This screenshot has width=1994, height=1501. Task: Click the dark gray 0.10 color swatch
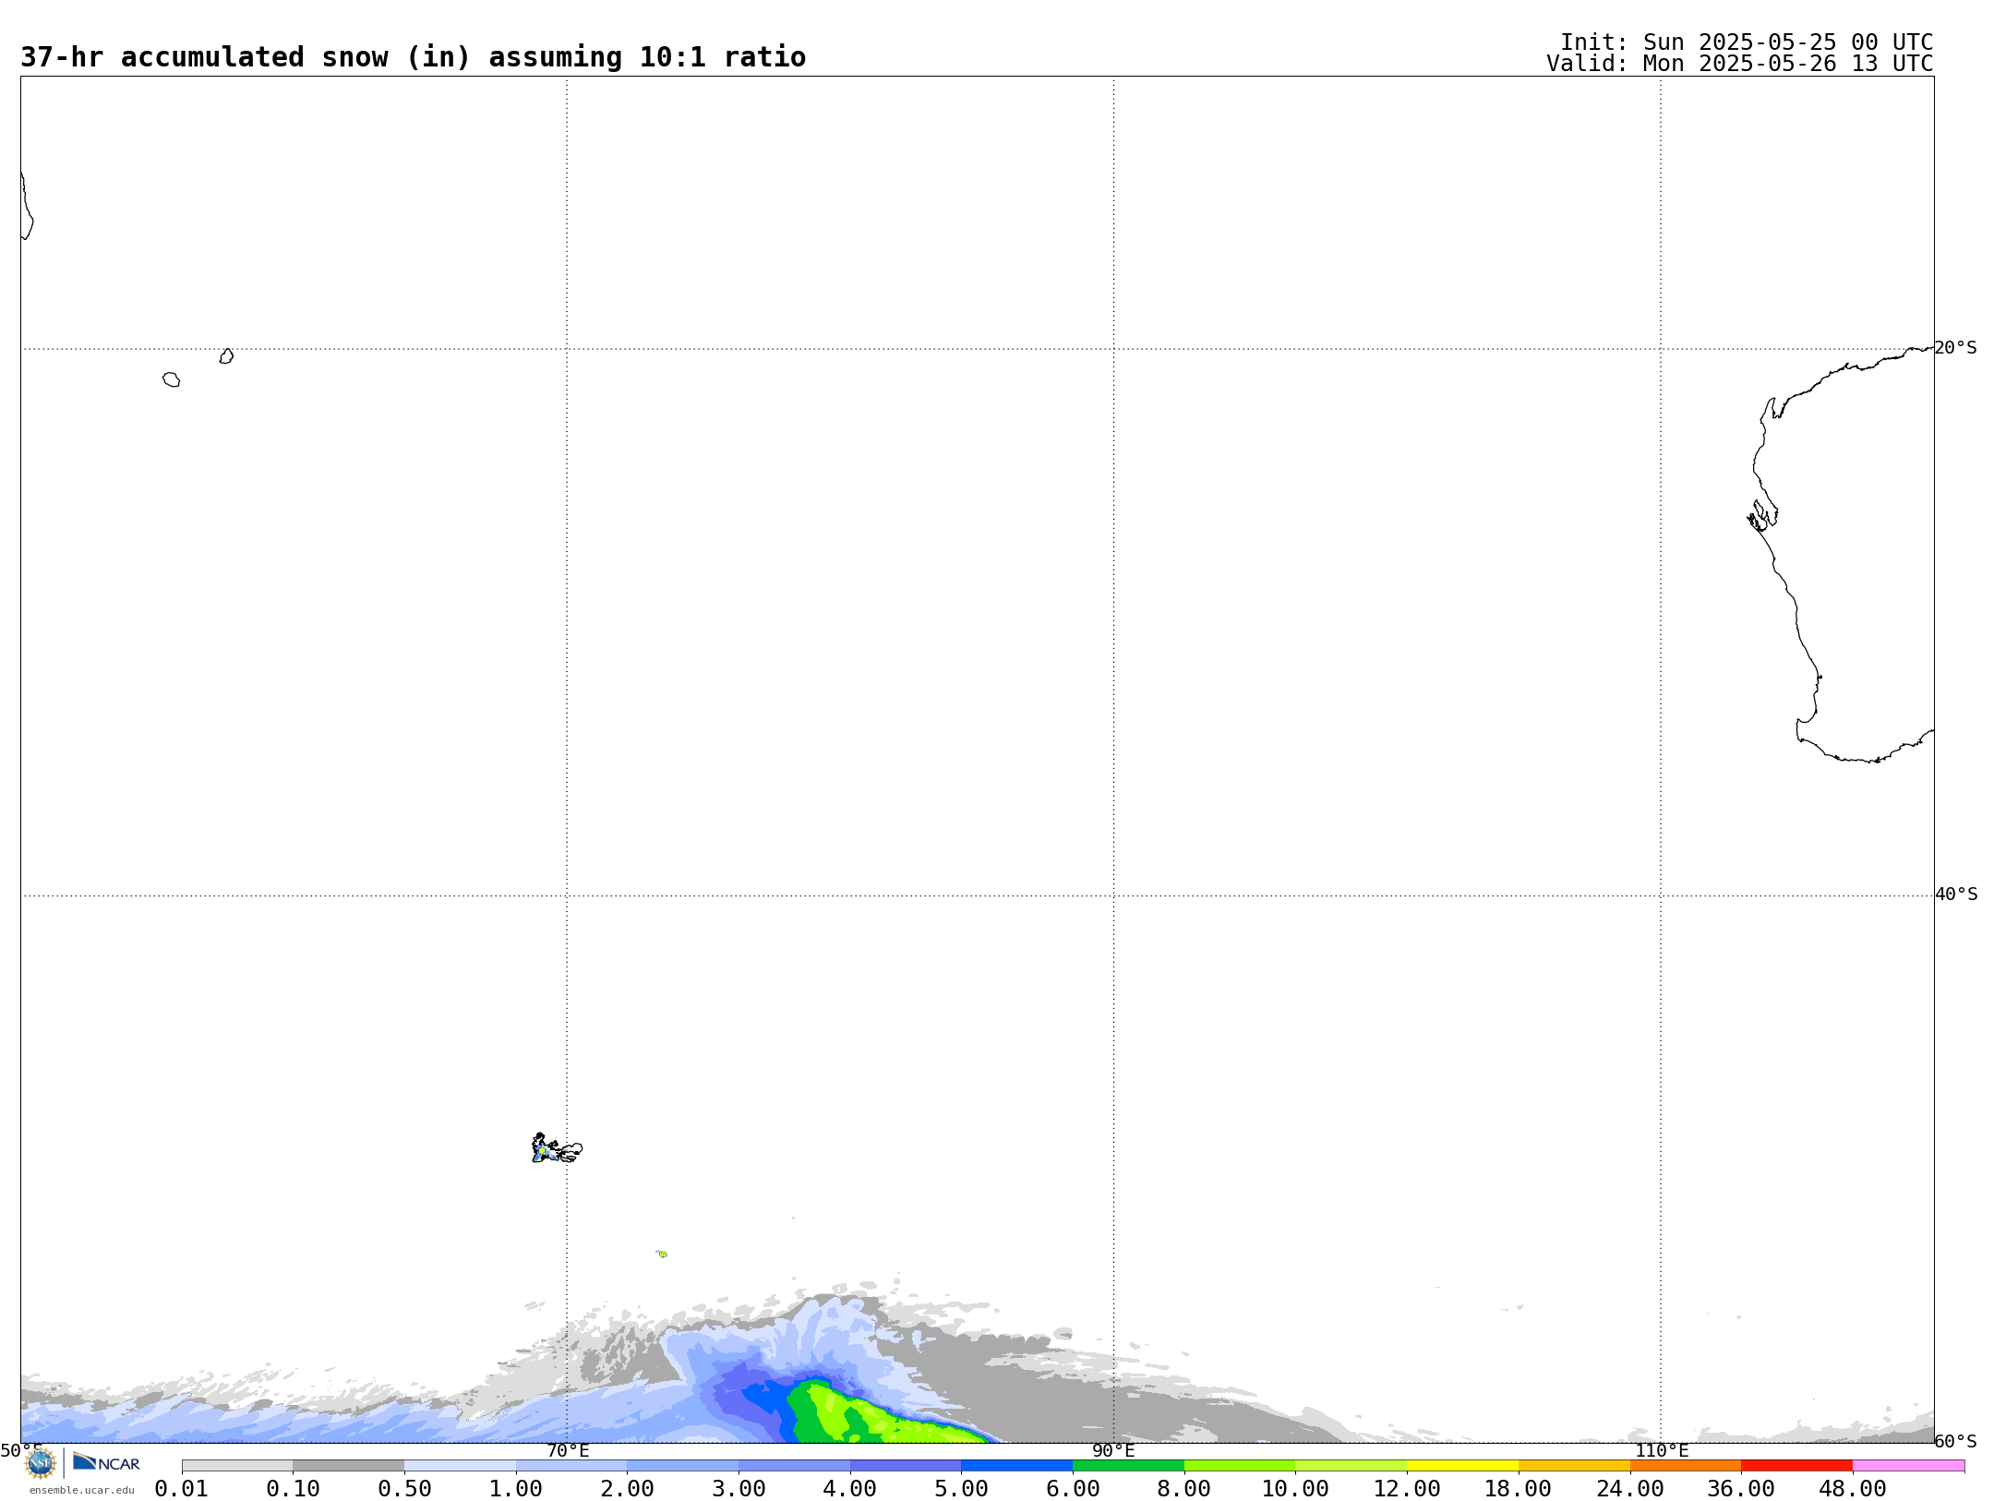(348, 1466)
